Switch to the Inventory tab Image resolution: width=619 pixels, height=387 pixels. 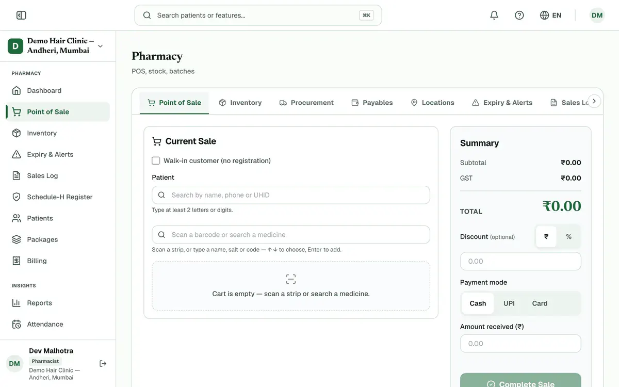240,103
